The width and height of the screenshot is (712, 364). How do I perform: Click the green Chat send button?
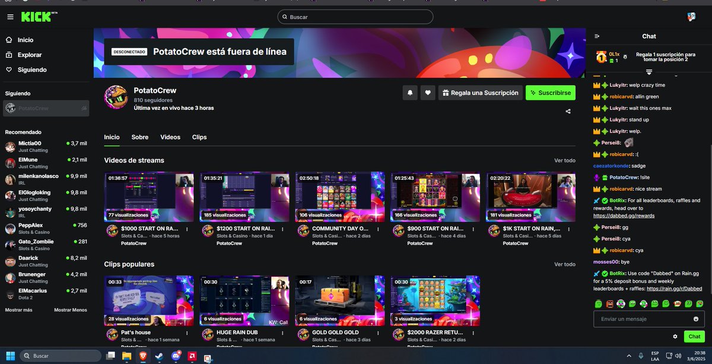694,337
